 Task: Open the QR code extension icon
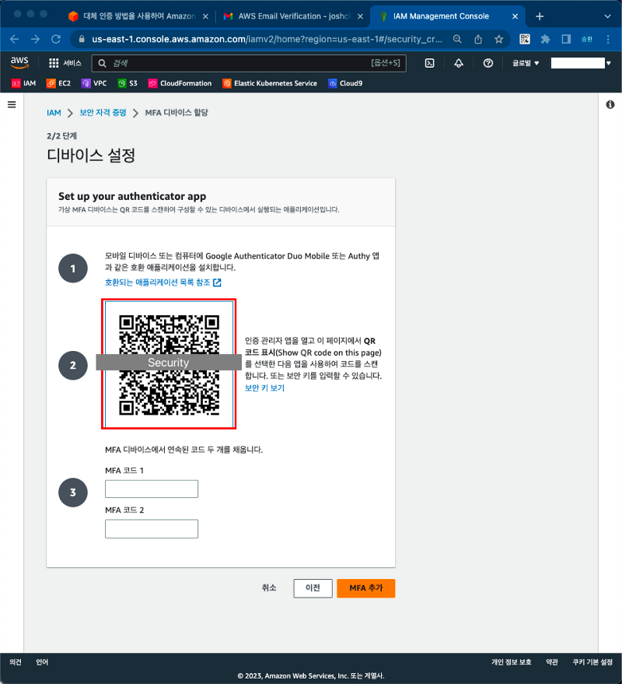point(525,39)
